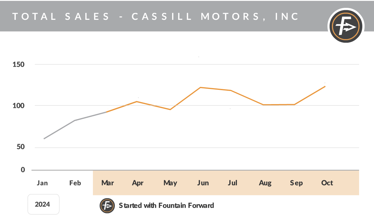Click the Feb month label
Screen dimensions: 374x224
point(75,183)
